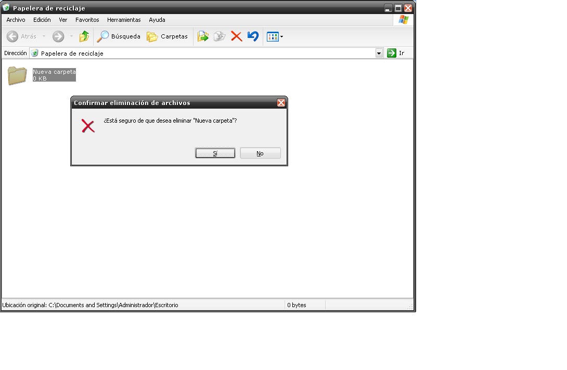Click the red Delete X toolbar icon

(x=237, y=36)
